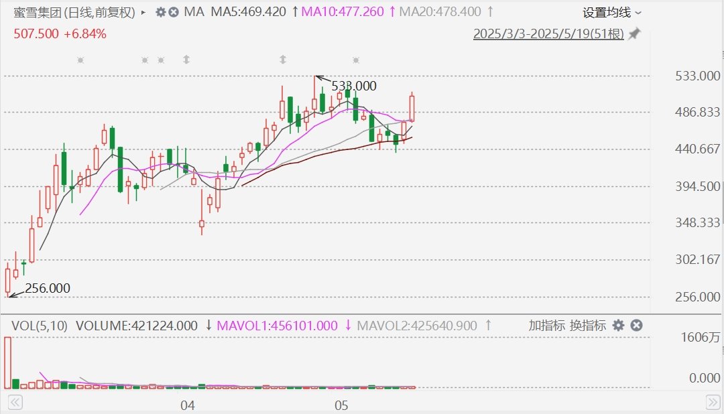Open the 设置均线 dropdown
Viewport: 724px width, 414px height.
612,13
